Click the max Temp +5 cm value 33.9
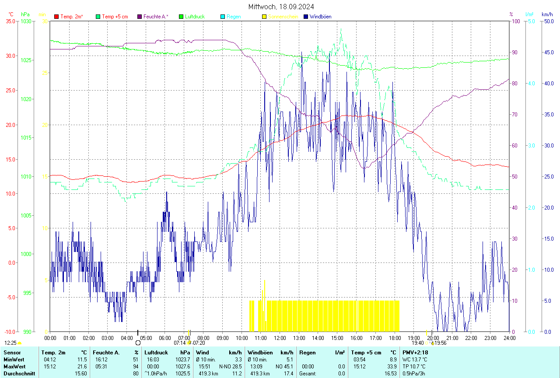This screenshot has width=560, height=378. pos(392,366)
